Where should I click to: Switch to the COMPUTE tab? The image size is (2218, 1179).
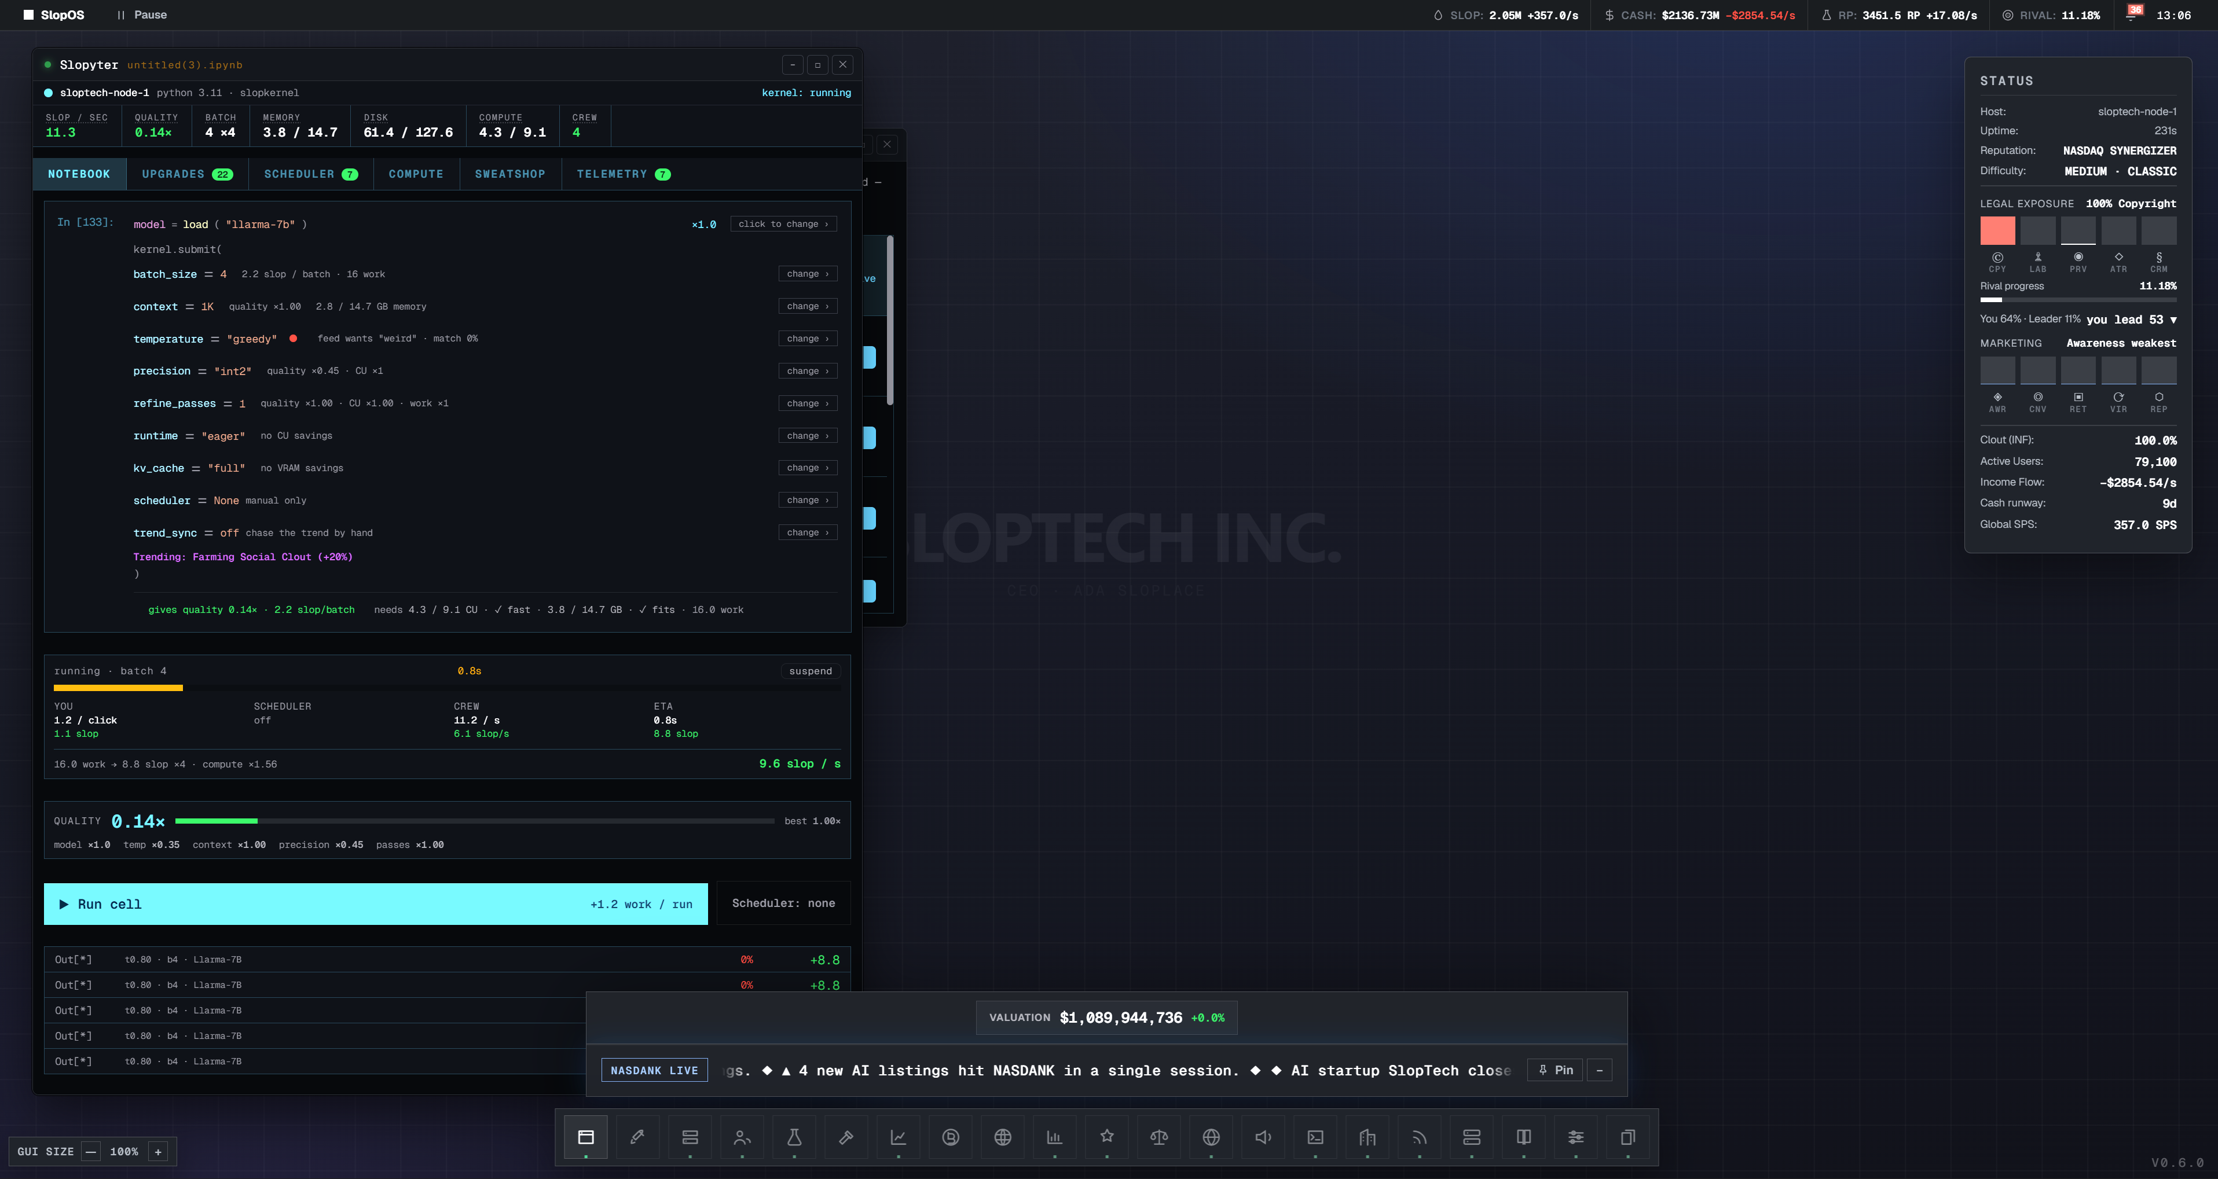click(416, 174)
